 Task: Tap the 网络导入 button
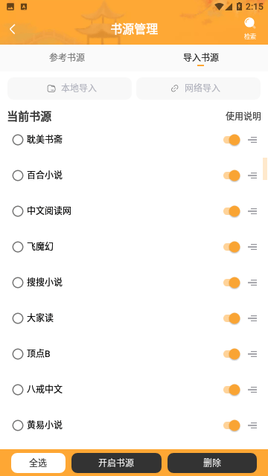[x=199, y=89]
